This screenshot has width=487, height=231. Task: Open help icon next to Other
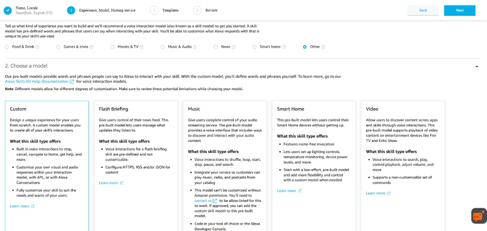click(x=323, y=47)
